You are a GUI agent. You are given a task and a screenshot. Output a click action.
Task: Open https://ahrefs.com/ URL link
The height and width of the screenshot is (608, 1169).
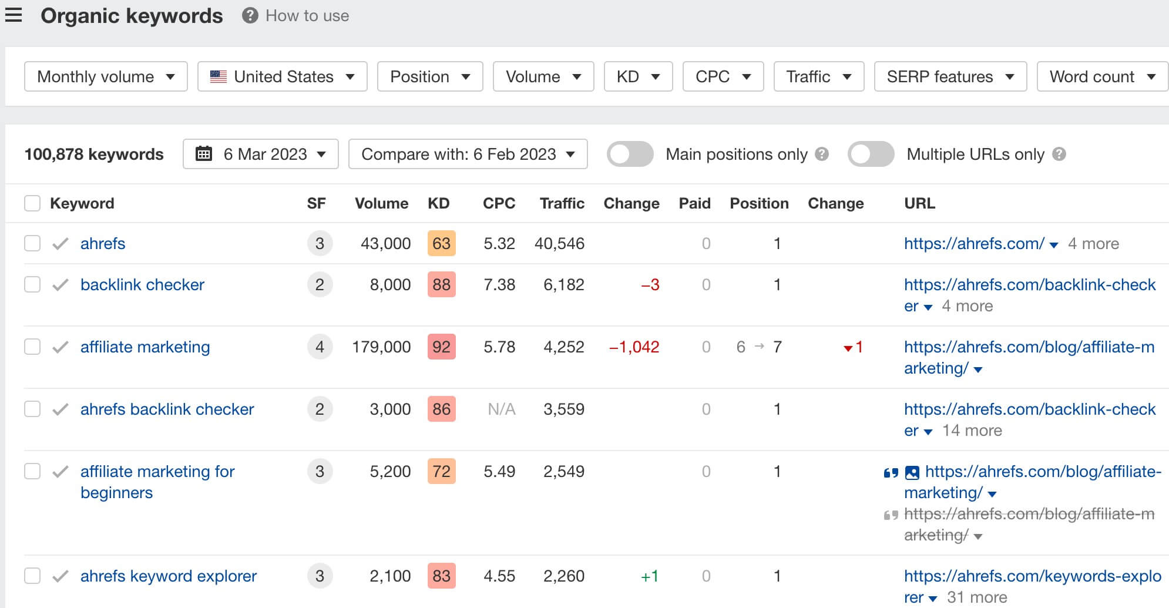pyautogui.click(x=974, y=243)
